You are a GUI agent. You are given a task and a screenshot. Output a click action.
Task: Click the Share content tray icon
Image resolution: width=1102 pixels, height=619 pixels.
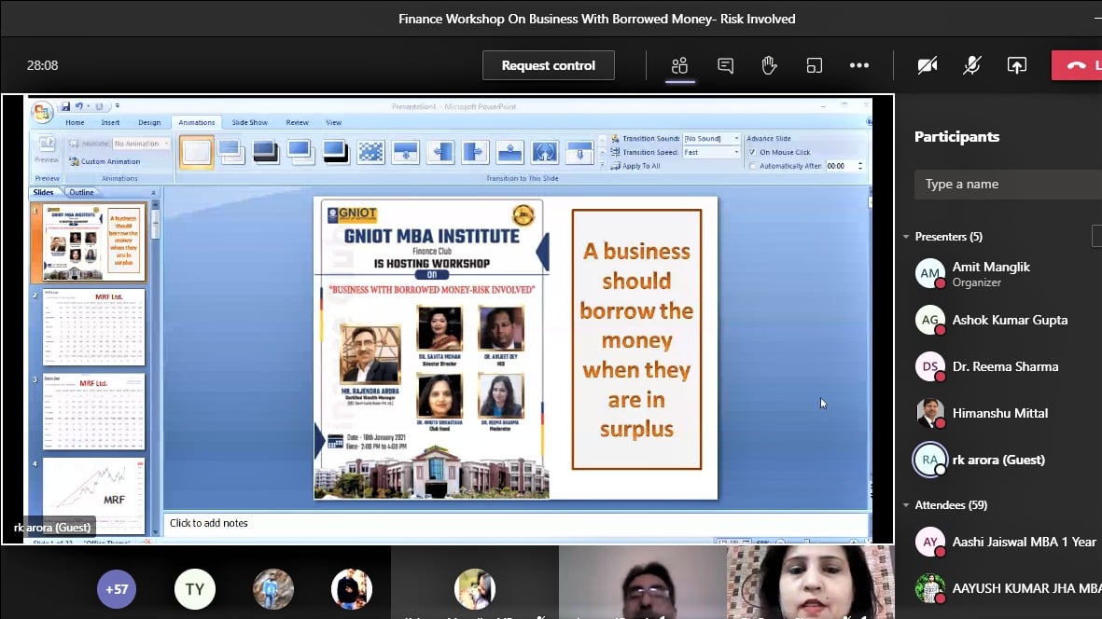pos(1016,65)
